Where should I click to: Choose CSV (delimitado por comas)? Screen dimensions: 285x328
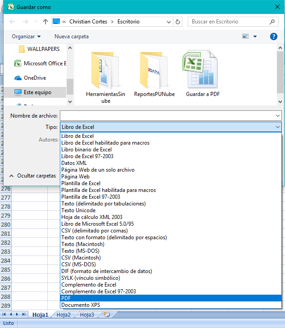point(171,231)
